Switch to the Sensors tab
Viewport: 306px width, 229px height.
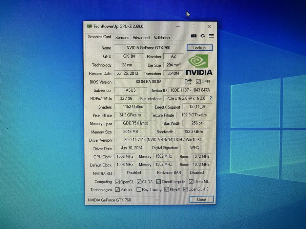point(122,38)
